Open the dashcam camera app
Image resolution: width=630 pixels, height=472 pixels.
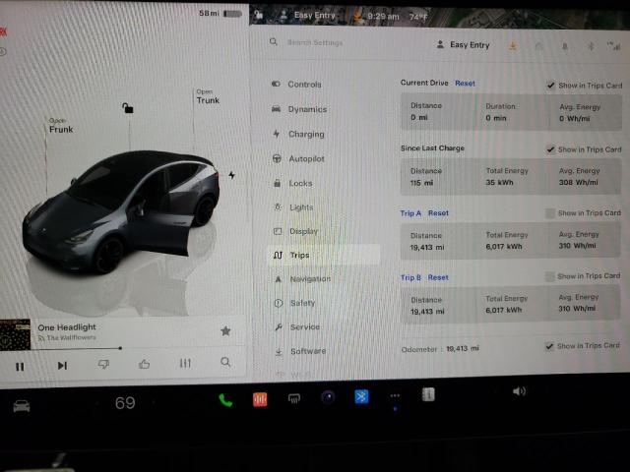[328, 397]
